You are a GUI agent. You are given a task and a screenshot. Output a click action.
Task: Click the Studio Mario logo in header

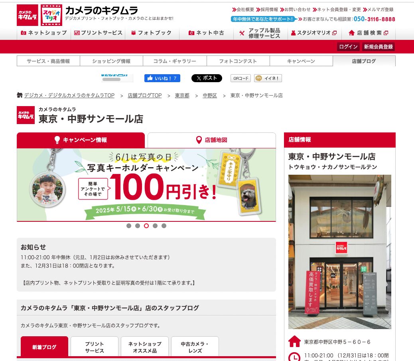pos(51,15)
